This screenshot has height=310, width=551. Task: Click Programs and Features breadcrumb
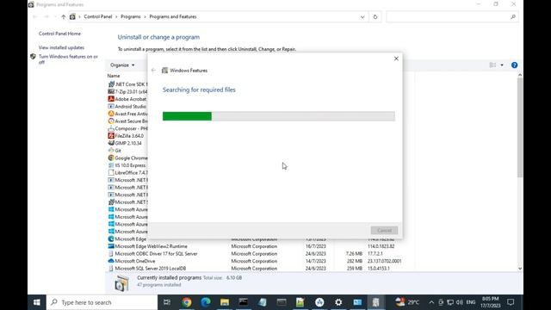click(x=173, y=16)
